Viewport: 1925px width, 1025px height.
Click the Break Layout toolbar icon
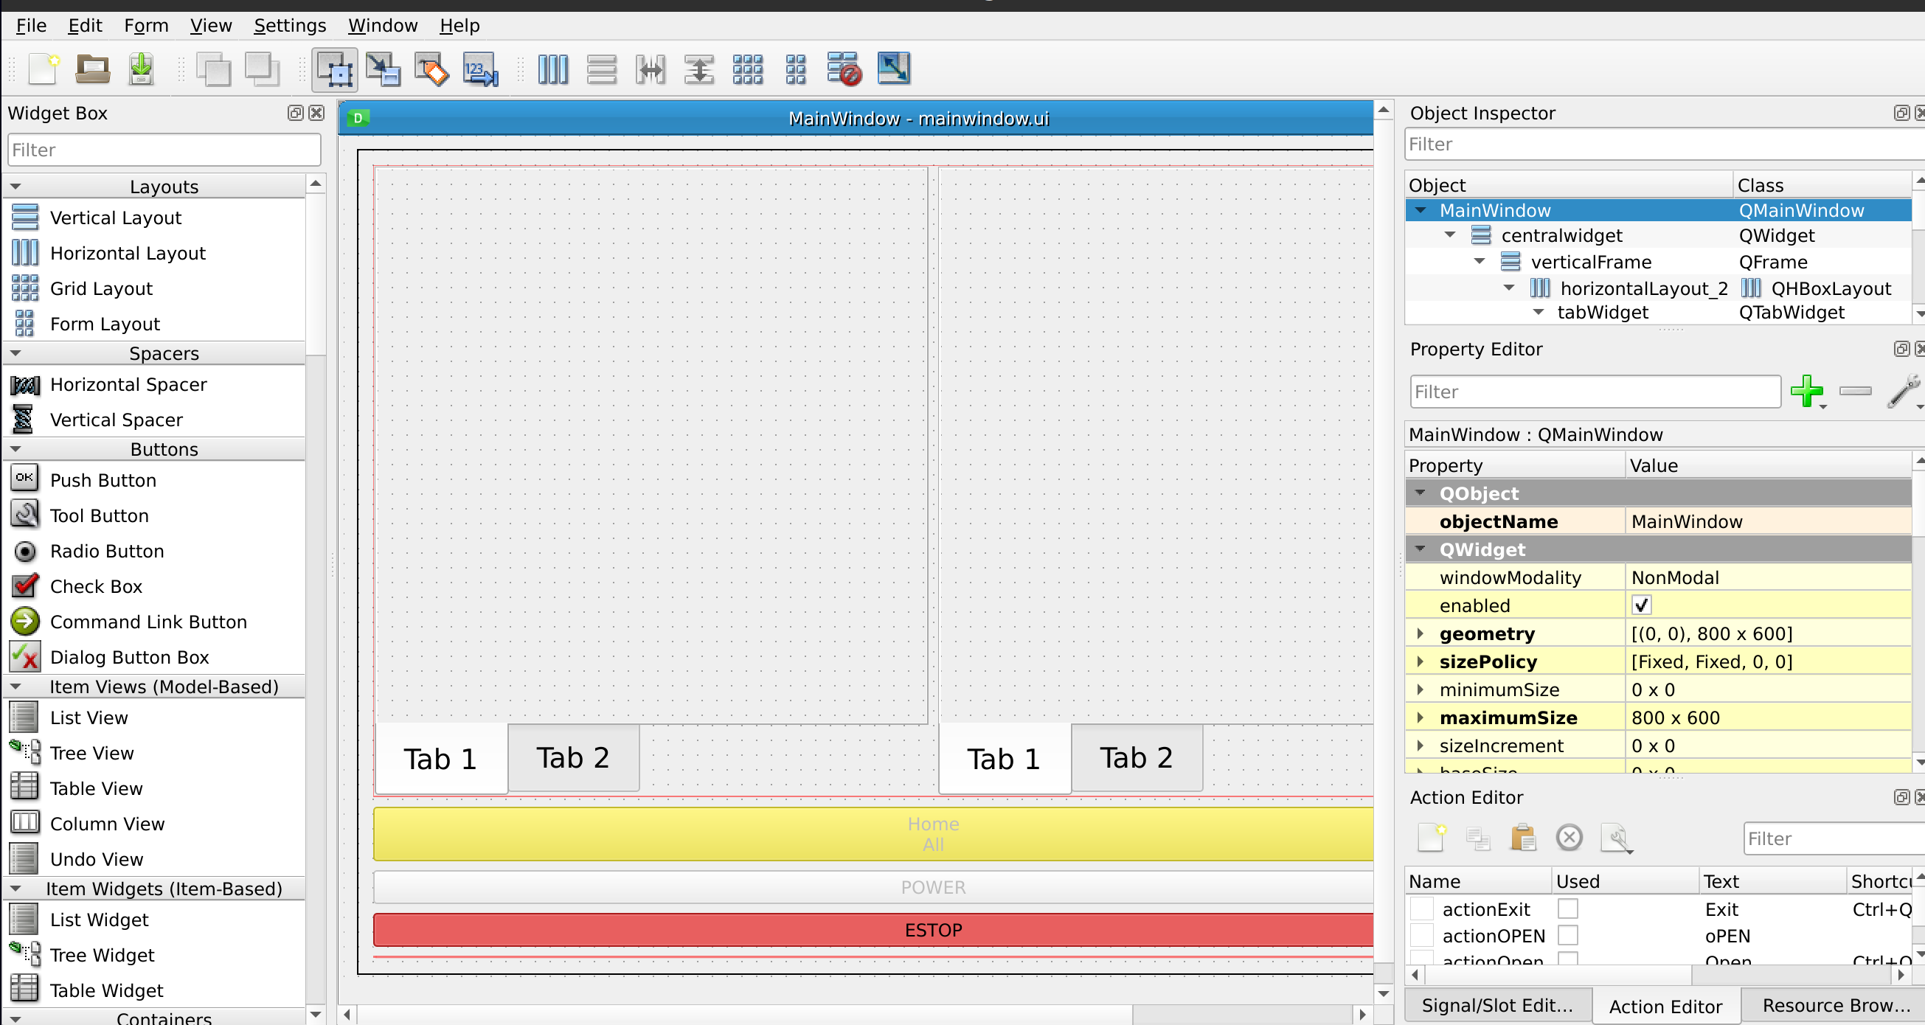point(844,69)
